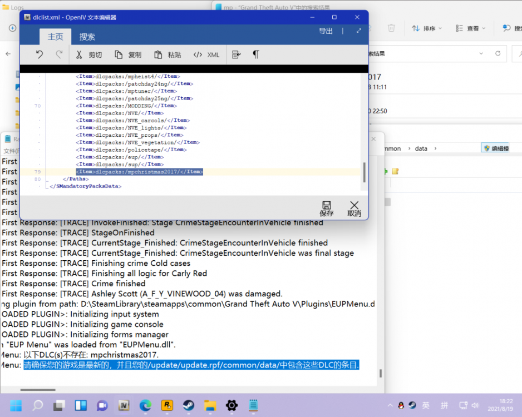
Task: Click the undo arrow in OpenIV editor
Action: click(40, 54)
